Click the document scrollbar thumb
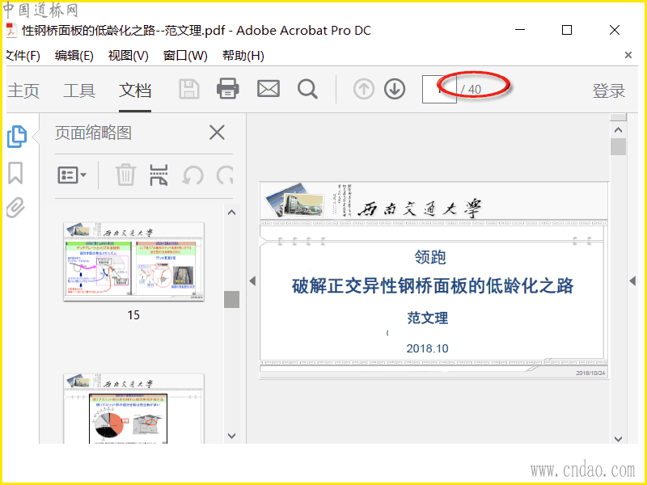The image size is (647, 485). 618,147
